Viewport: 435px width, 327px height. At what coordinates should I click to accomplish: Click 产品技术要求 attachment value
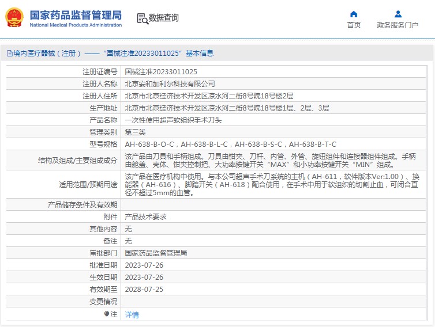point(145,217)
